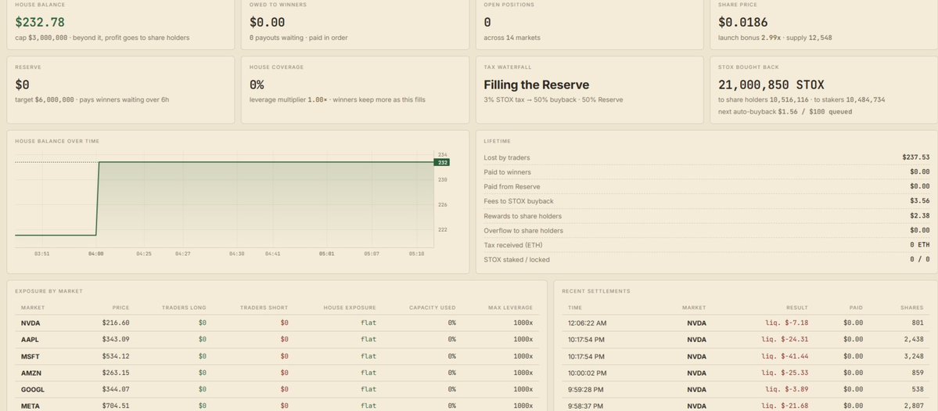Select the 'STOX staked / locked' row label
This screenshot has height=411, width=938.
(x=516, y=260)
